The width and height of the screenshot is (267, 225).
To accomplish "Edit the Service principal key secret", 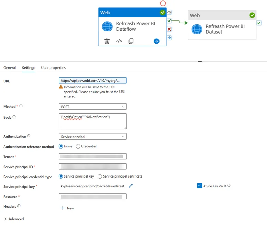I will (131, 186).
